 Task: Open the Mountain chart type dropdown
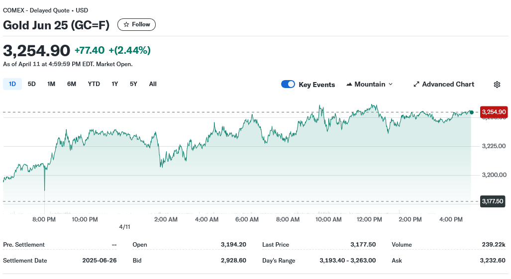pyautogui.click(x=370, y=85)
